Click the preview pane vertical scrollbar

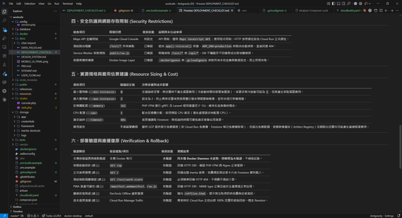pyautogui.click(x=400, y=147)
